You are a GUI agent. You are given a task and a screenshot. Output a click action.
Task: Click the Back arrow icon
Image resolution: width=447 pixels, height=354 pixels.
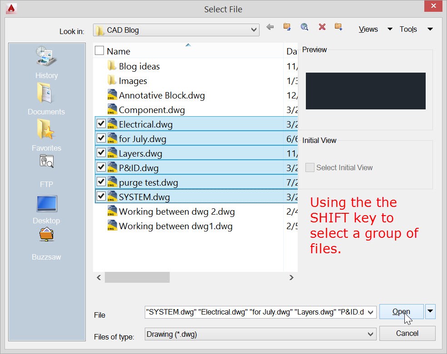pyautogui.click(x=270, y=27)
